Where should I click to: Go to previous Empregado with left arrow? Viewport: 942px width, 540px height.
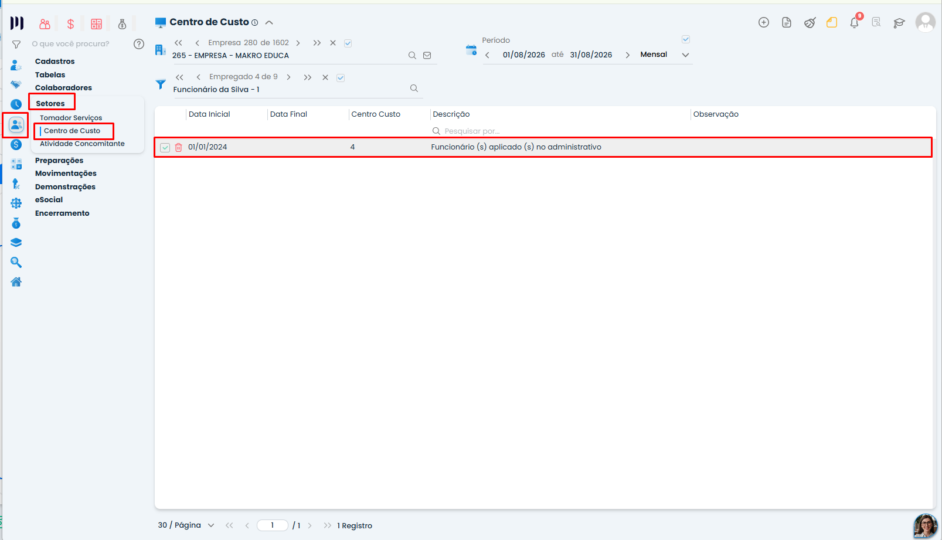(x=198, y=77)
